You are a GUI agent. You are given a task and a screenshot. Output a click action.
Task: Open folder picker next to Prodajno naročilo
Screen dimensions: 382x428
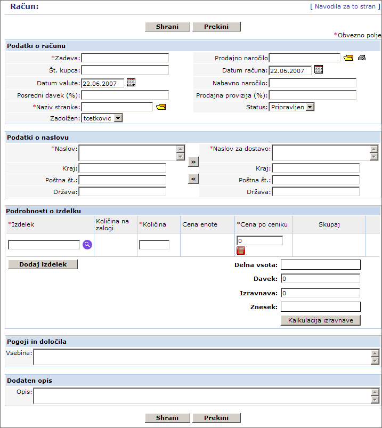tap(348, 58)
